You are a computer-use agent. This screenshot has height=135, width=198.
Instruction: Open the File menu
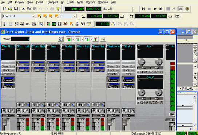(x=3, y=2)
